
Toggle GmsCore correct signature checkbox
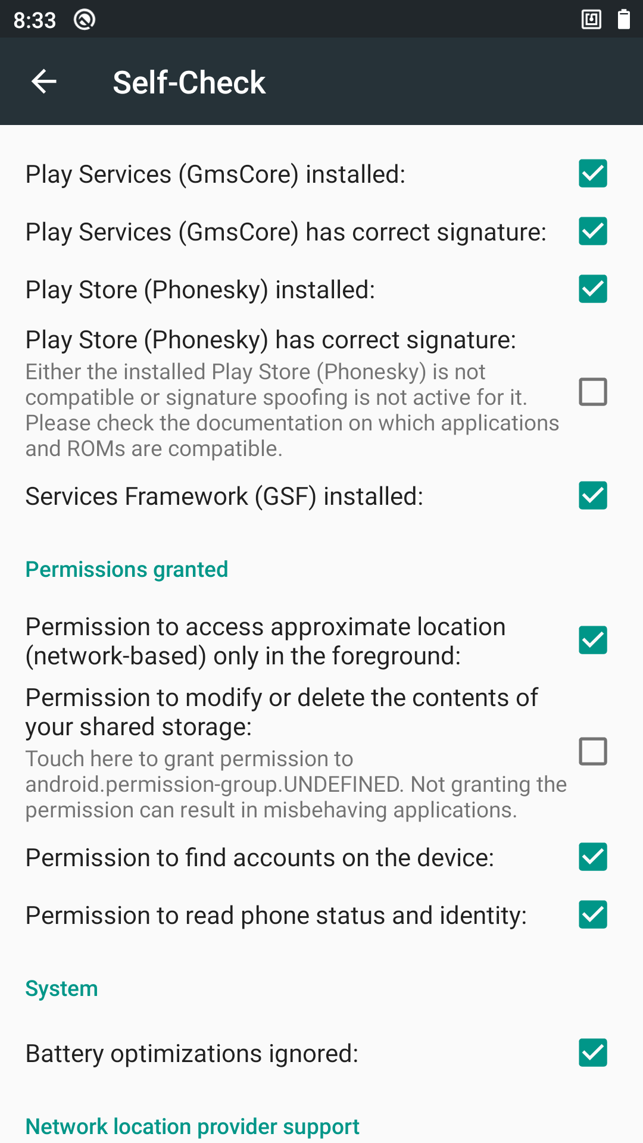pyautogui.click(x=593, y=231)
